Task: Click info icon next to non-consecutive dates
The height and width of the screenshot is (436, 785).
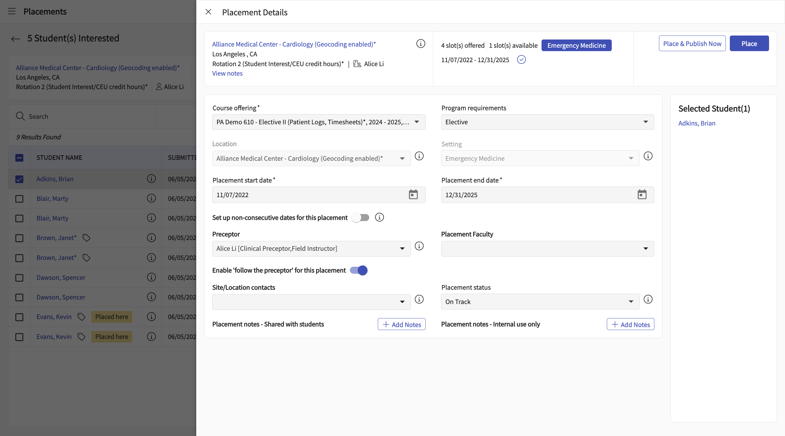Action: click(x=379, y=217)
